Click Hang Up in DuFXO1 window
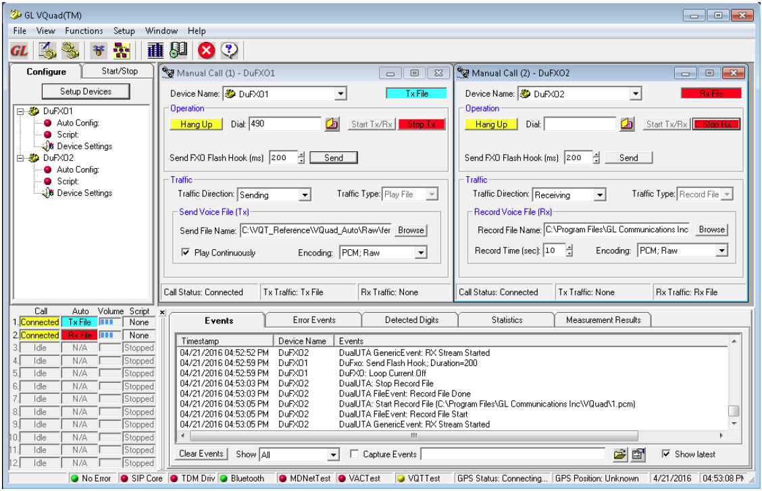Viewport: 762px width, 491px height. [x=197, y=124]
